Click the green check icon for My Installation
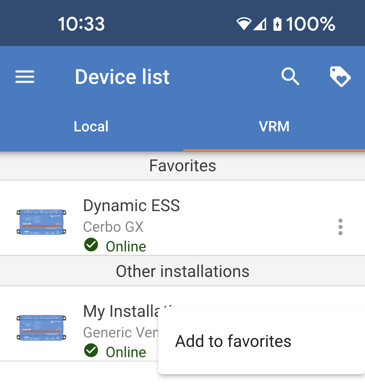The image size is (365, 386). click(91, 351)
